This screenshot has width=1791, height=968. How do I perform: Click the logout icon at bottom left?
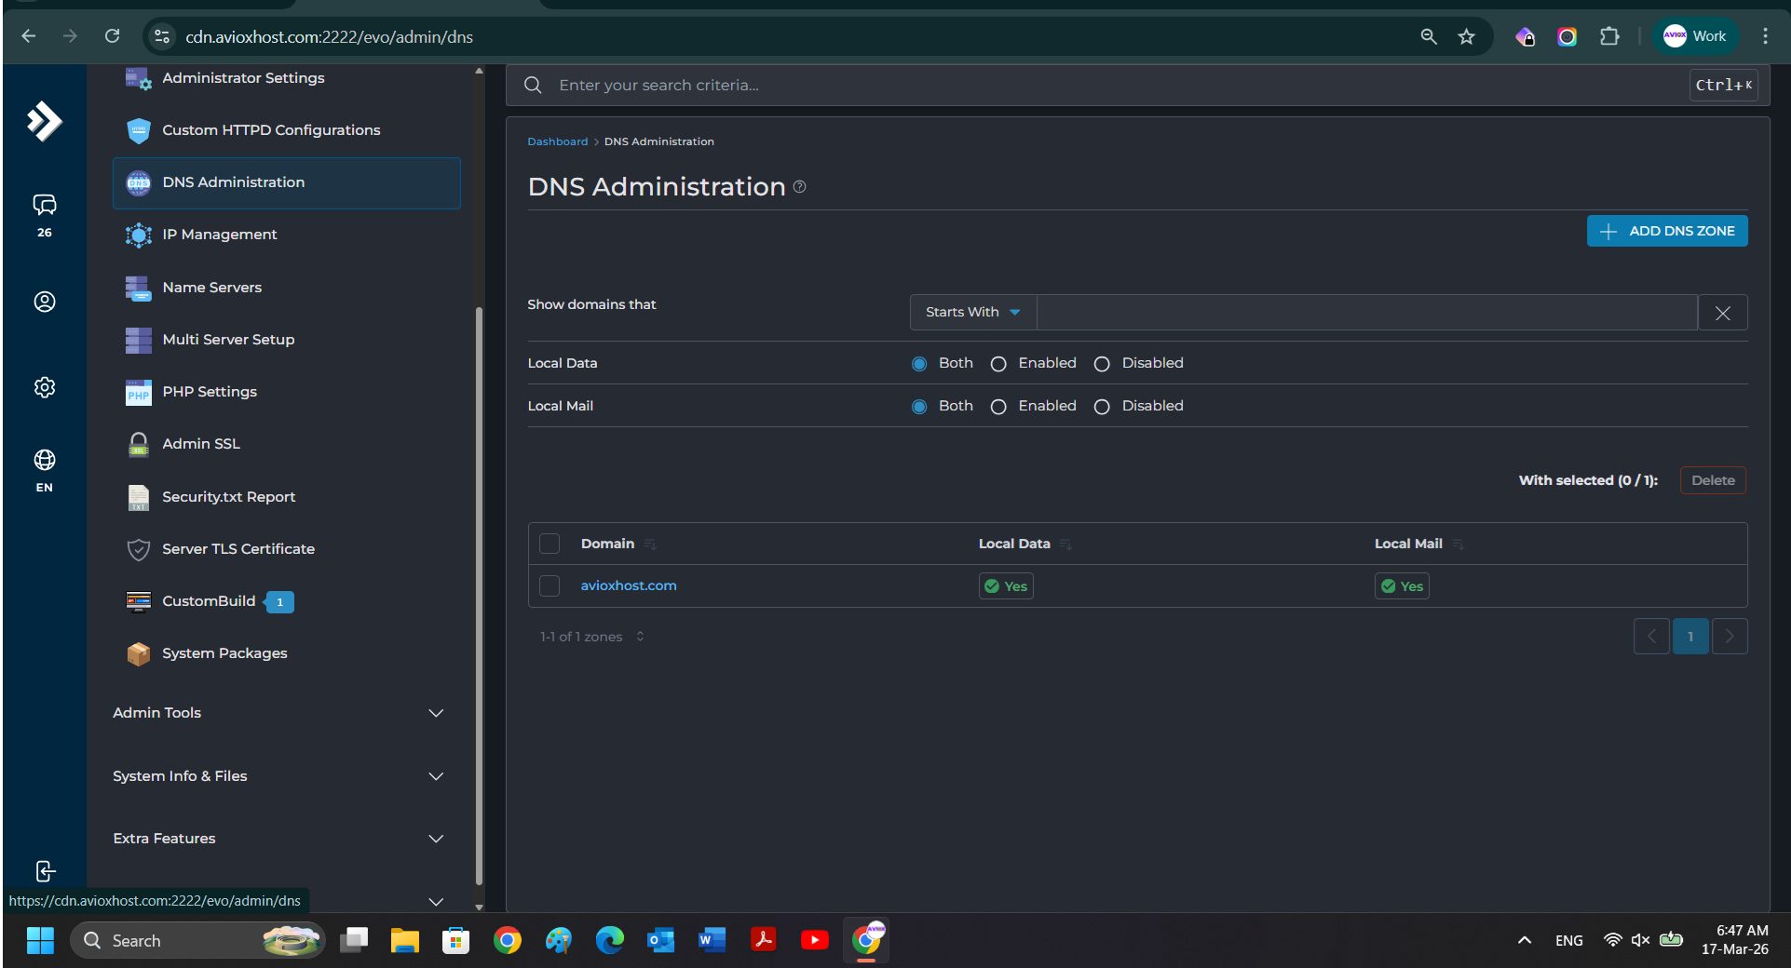pyautogui.click(x=45, y=871)
